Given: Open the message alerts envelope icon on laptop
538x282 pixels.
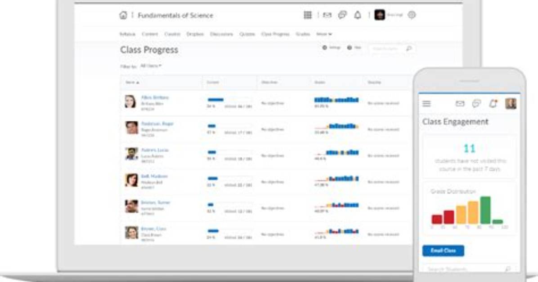Looking at the screenshot, I should pyautogui.click(x=327, y=15).
